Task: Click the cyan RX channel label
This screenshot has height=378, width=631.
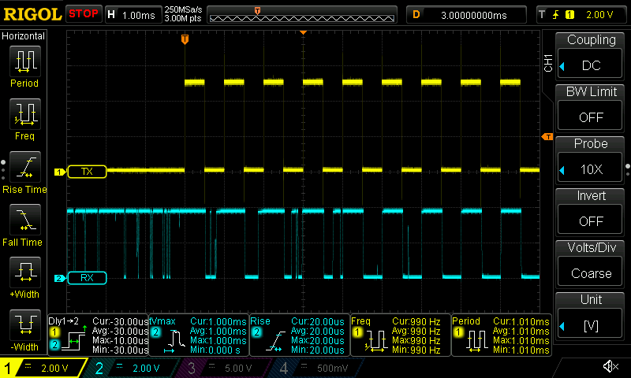Action: pos(87,278)
